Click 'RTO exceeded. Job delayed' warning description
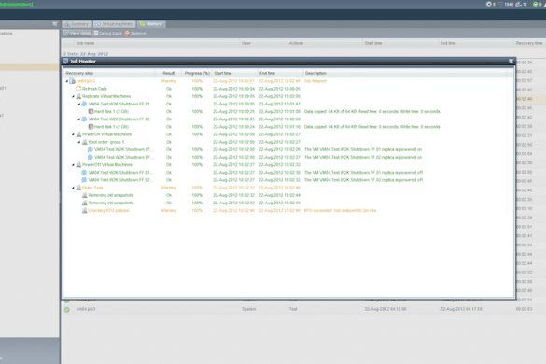This screenshot has width=546, height=364. tap(340, 210)
